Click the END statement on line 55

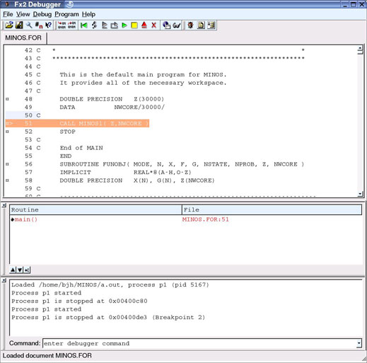(66, 156)
